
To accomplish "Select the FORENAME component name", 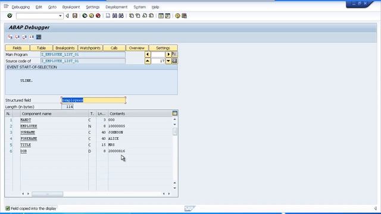I will pos(29,139).
